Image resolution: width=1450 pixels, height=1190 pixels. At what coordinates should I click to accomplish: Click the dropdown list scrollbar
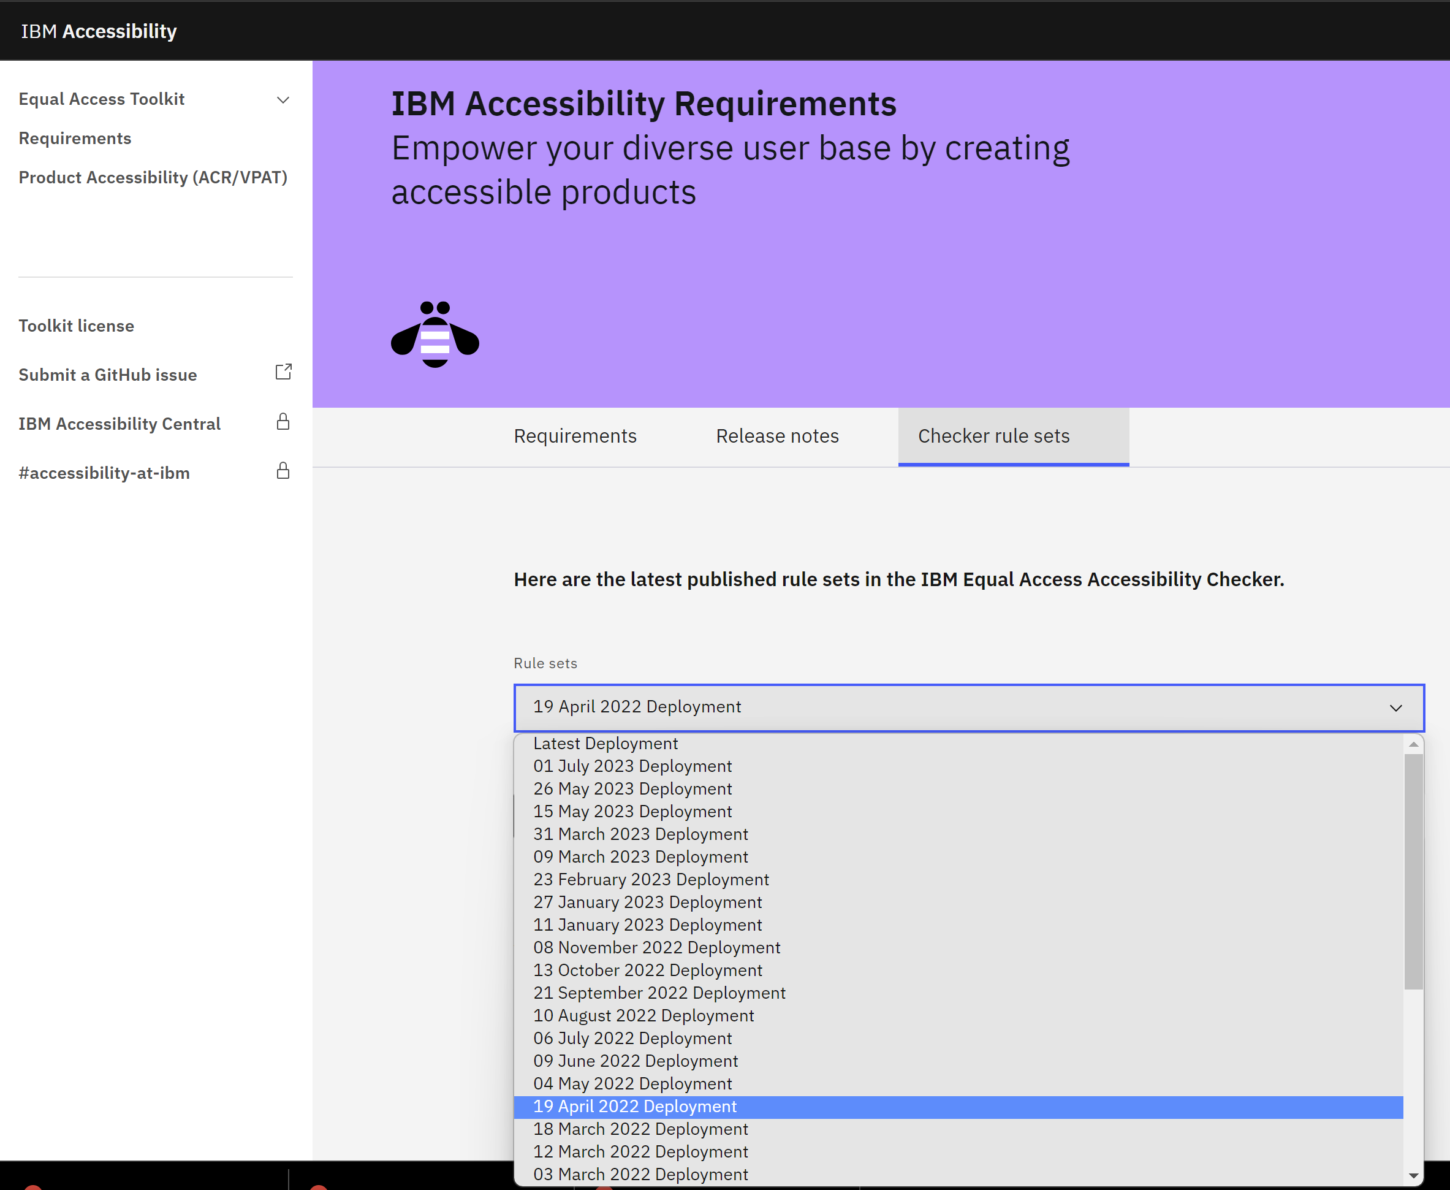coord(1413,864)
